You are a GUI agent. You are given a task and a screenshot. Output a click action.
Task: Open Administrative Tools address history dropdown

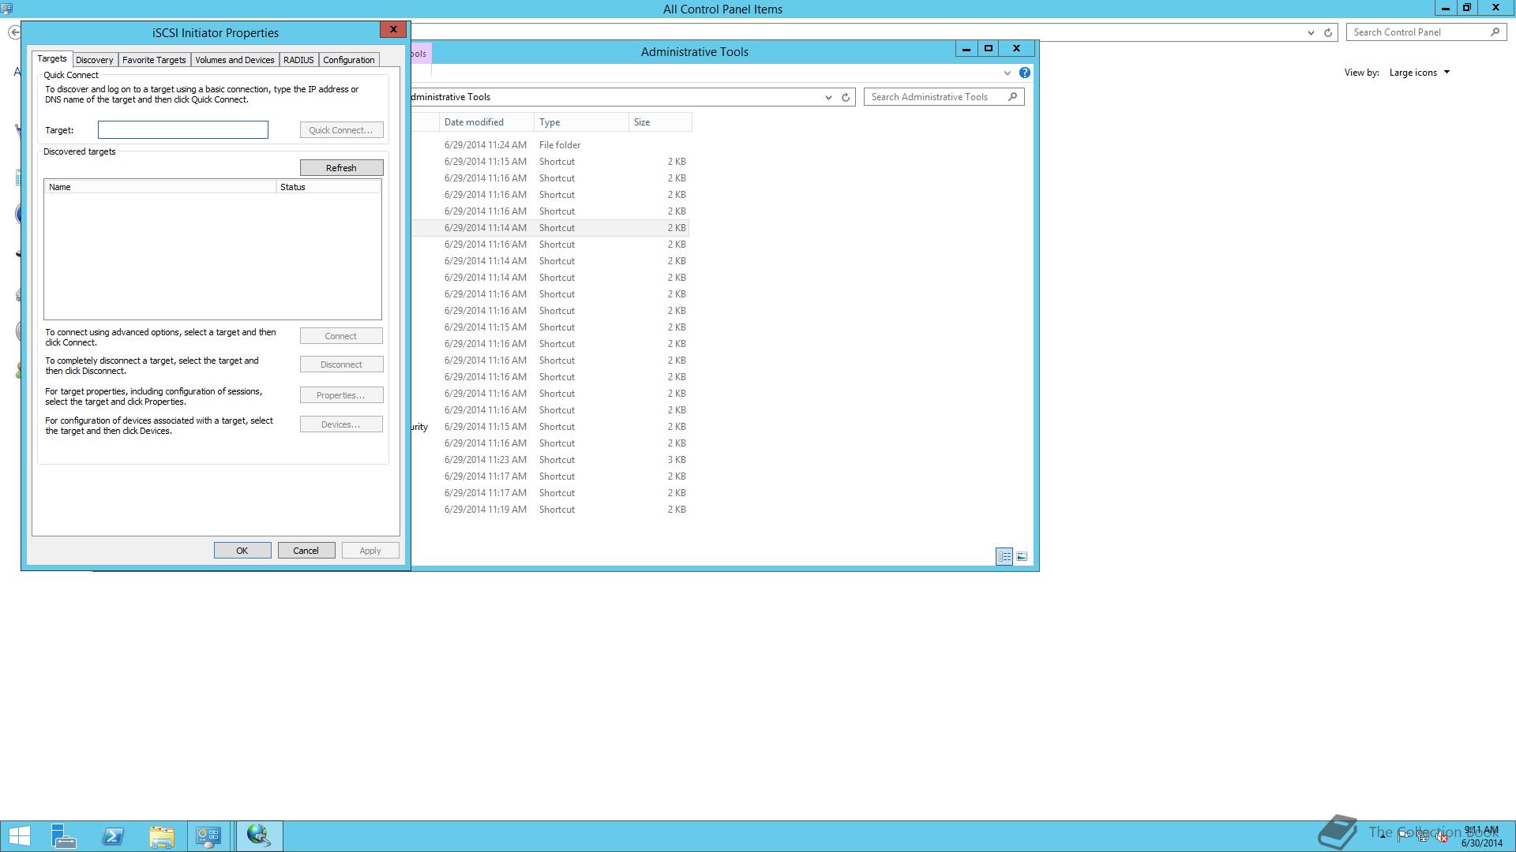click(828, 97)
